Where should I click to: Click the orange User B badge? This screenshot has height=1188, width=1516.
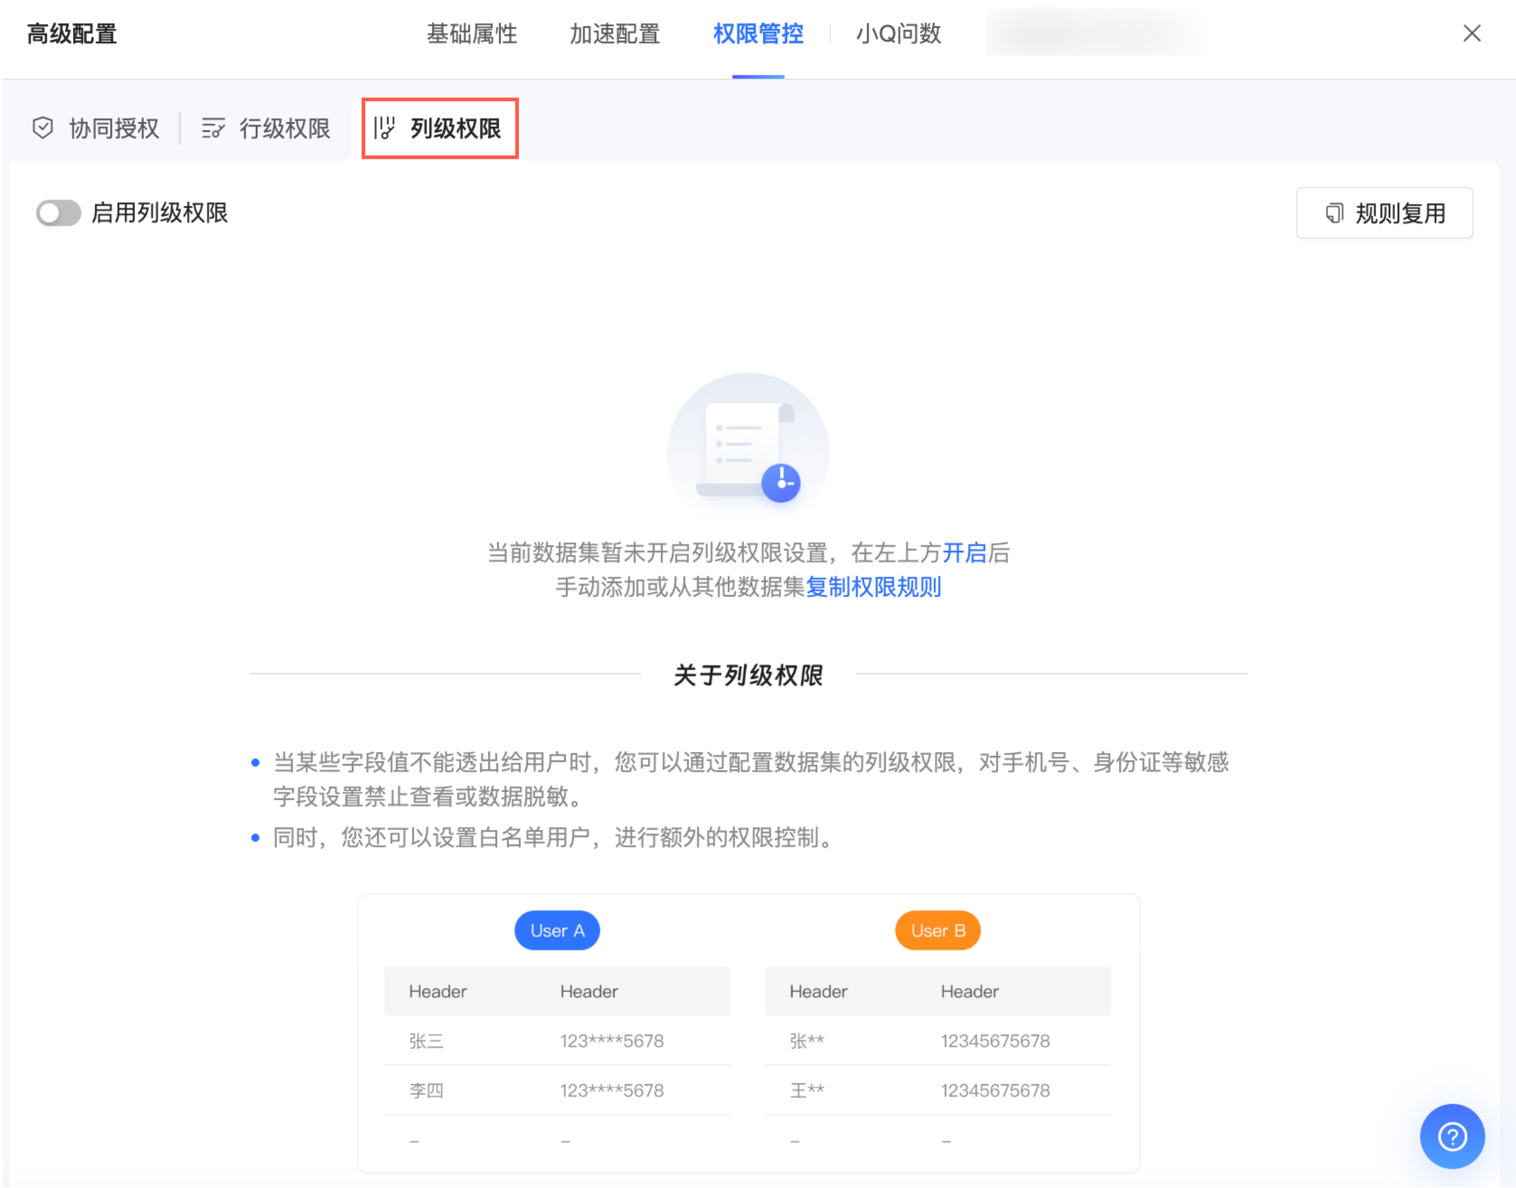click(x=937, y=931)
